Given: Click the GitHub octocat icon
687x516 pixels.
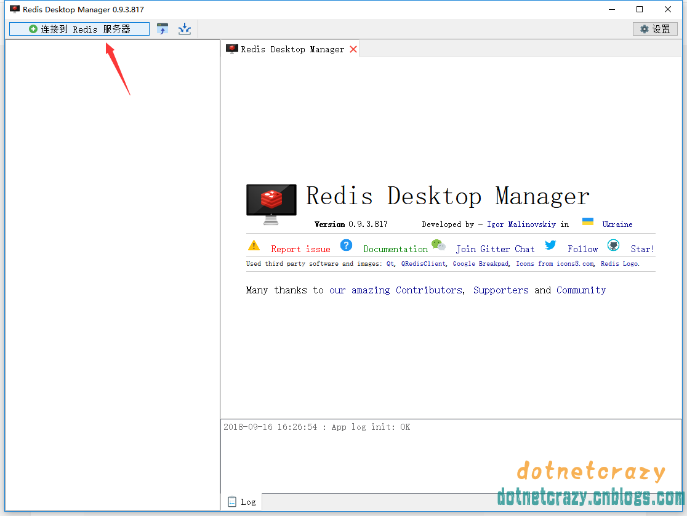Looking at the screenshot, I should point(613,245).
